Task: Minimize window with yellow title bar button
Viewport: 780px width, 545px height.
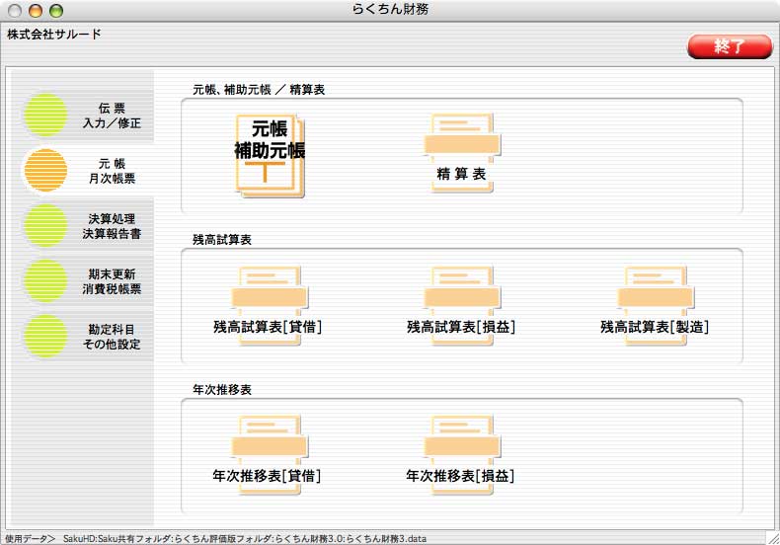Action: coord(36,11)
